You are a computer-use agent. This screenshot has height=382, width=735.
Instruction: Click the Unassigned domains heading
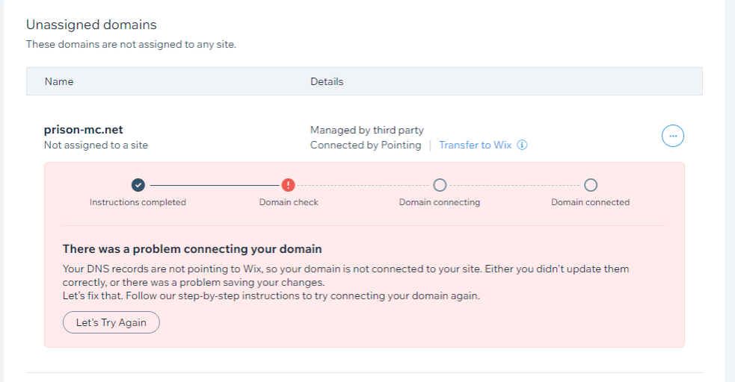pyautogui.click(x=91, y=26)
